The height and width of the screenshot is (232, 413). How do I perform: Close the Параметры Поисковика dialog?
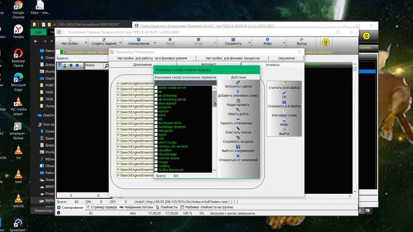pyautogui.click(x=299, y=52)
